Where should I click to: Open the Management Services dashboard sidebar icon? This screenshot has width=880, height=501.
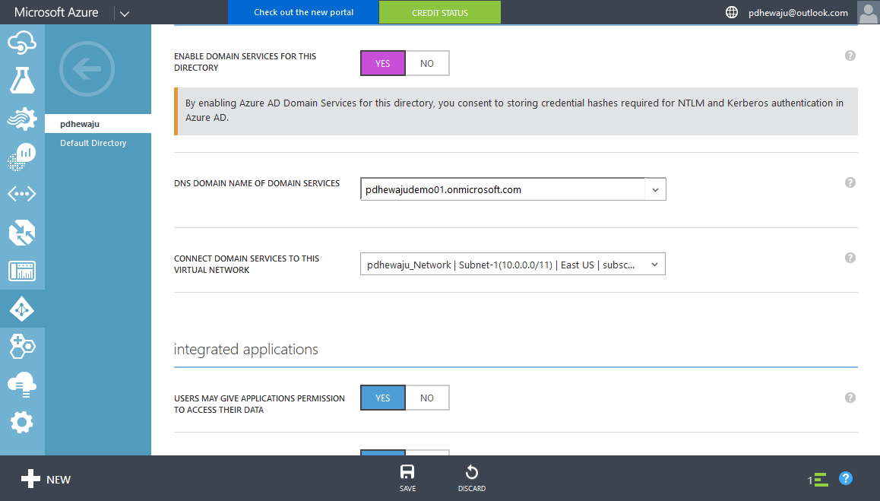point(22,271)
